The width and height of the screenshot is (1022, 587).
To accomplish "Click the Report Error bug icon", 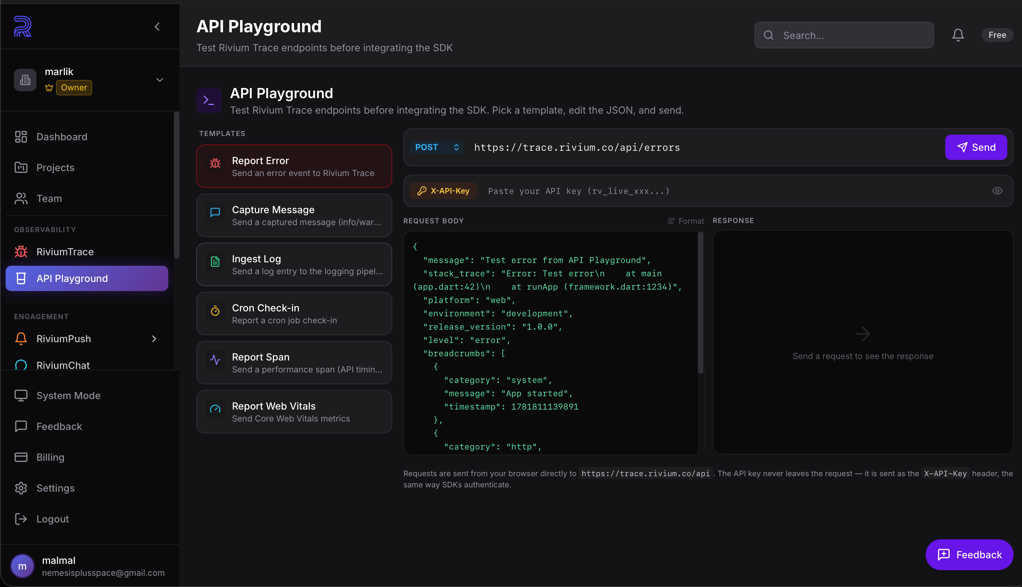I will 215,163.
